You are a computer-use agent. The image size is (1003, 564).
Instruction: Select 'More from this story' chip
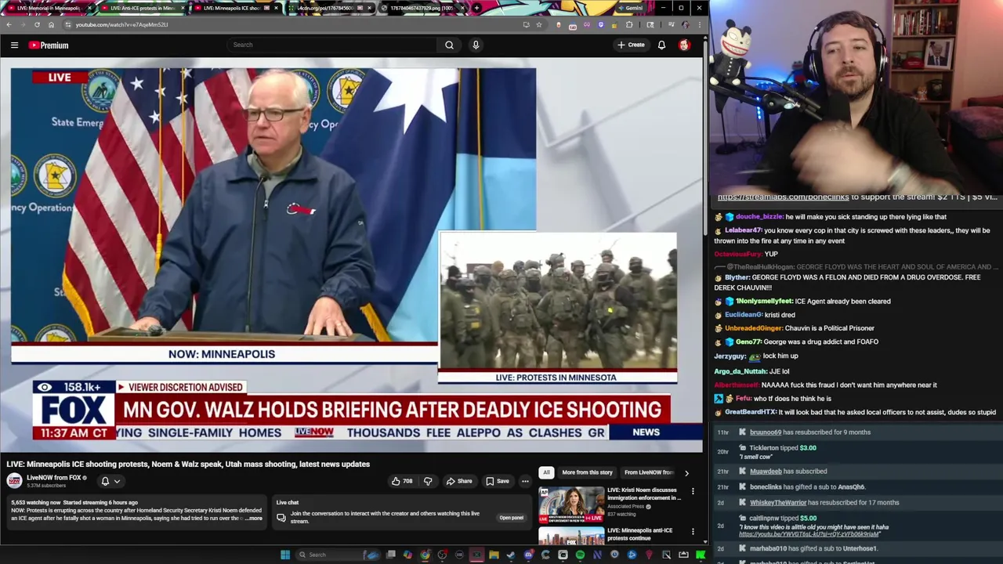587,472
